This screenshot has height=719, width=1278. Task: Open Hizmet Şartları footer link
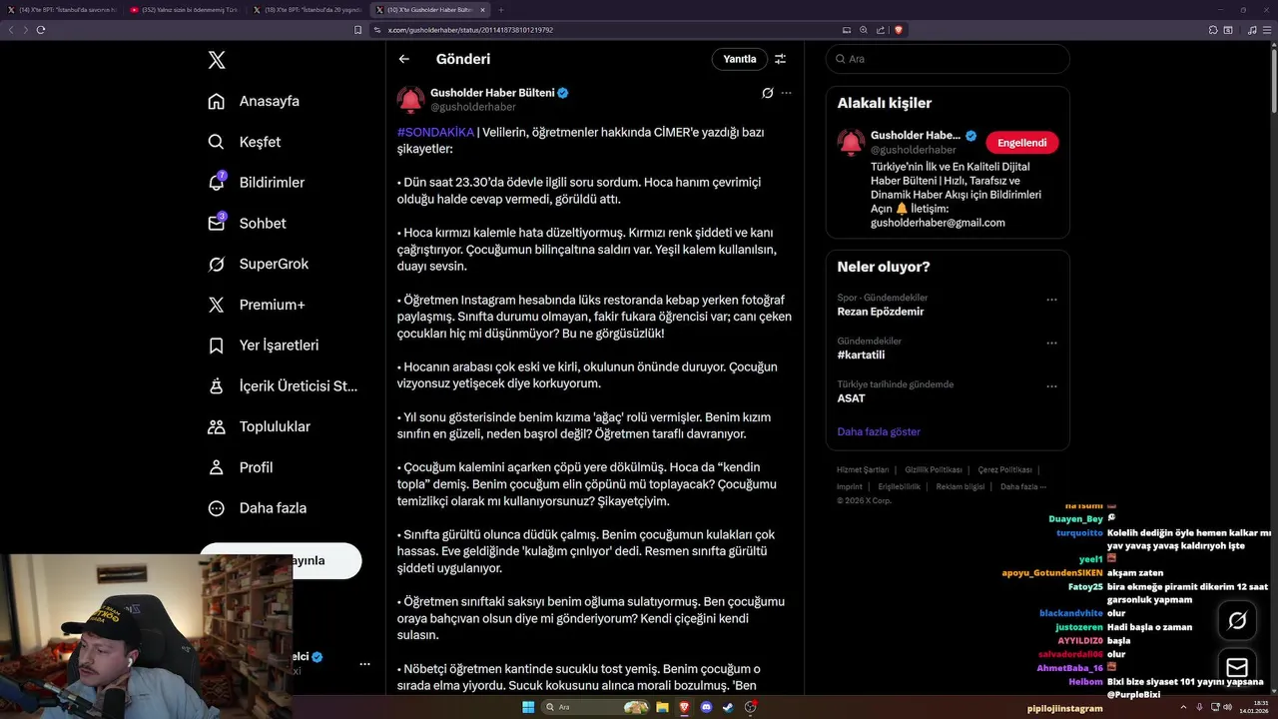(x=863, y=469)
